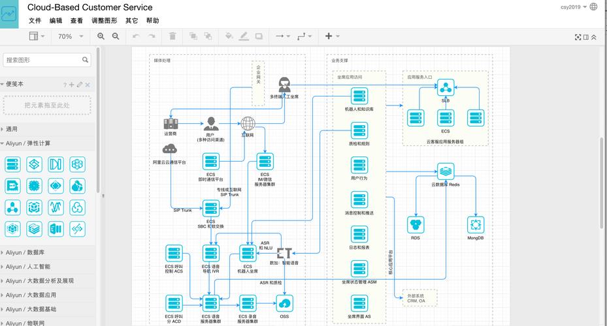Click the scratchpad help question mark
This screenshot has width=607, height=326.
(x=65, y=85)
